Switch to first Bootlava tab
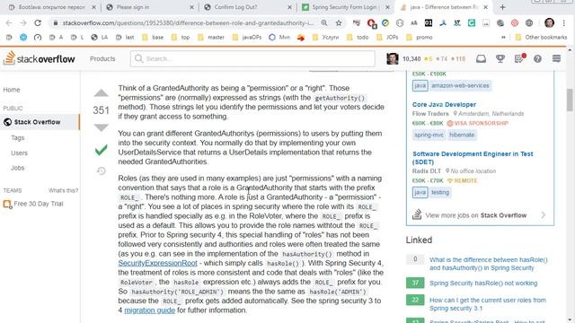Screen dimensions: 575x323 click(51, 7)
